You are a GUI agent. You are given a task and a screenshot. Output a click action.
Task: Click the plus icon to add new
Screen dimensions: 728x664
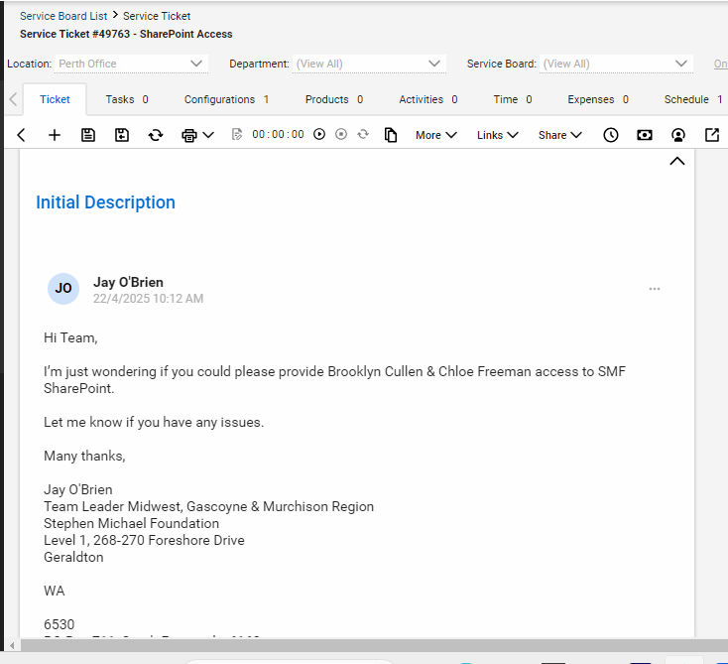pos(55,135)
